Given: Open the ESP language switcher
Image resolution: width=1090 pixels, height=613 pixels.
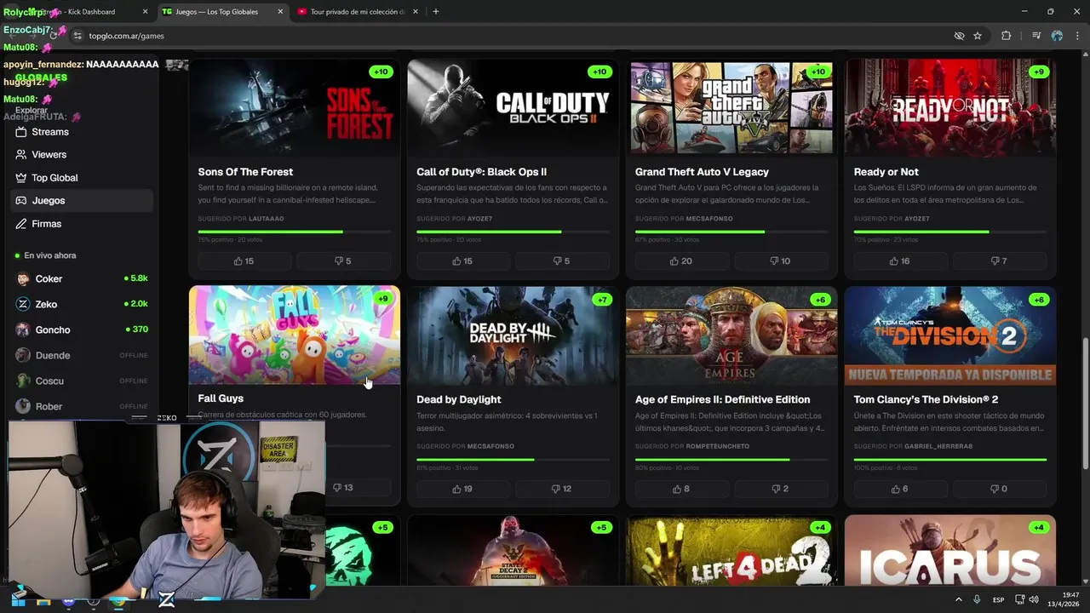Looking at the screenshot, I should [998, 599].
